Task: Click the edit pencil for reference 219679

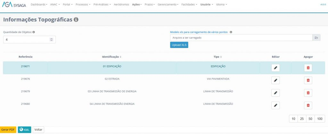Action: pyautogui.click(x=275, y=93)
